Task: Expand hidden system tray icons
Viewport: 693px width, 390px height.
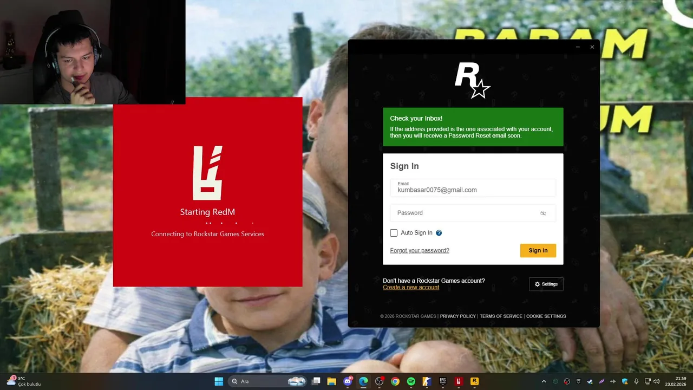Action: (544, 381)
